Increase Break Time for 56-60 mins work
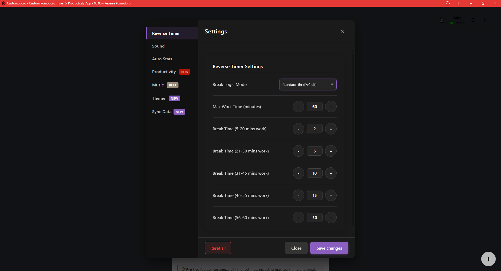The height and width of the screenshot is (271, 501). click(x=331, y=217)
